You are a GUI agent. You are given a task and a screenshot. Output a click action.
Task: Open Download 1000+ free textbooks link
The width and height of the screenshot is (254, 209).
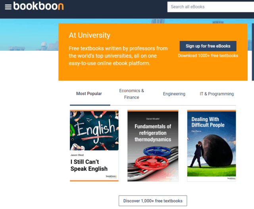[x=208, y=56]
